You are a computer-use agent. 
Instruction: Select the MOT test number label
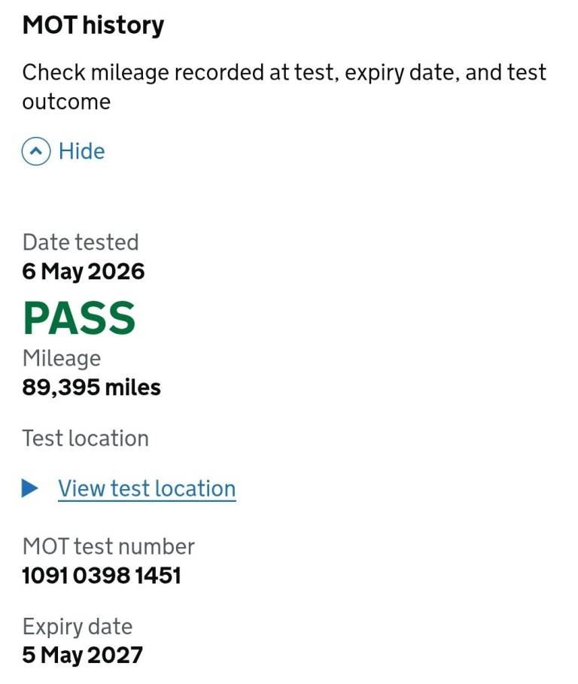[x=108, y=546]
